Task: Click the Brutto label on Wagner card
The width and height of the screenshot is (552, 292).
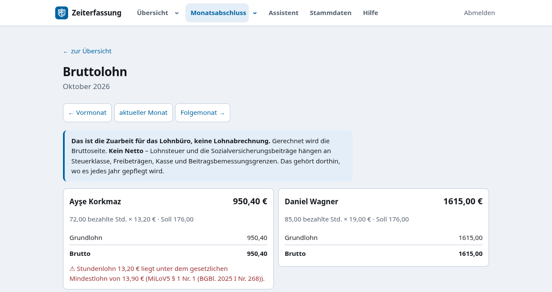Action: 295,254
